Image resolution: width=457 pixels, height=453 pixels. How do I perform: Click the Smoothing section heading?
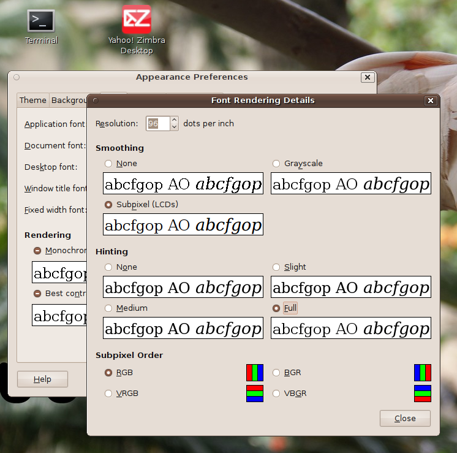point(120,148)
